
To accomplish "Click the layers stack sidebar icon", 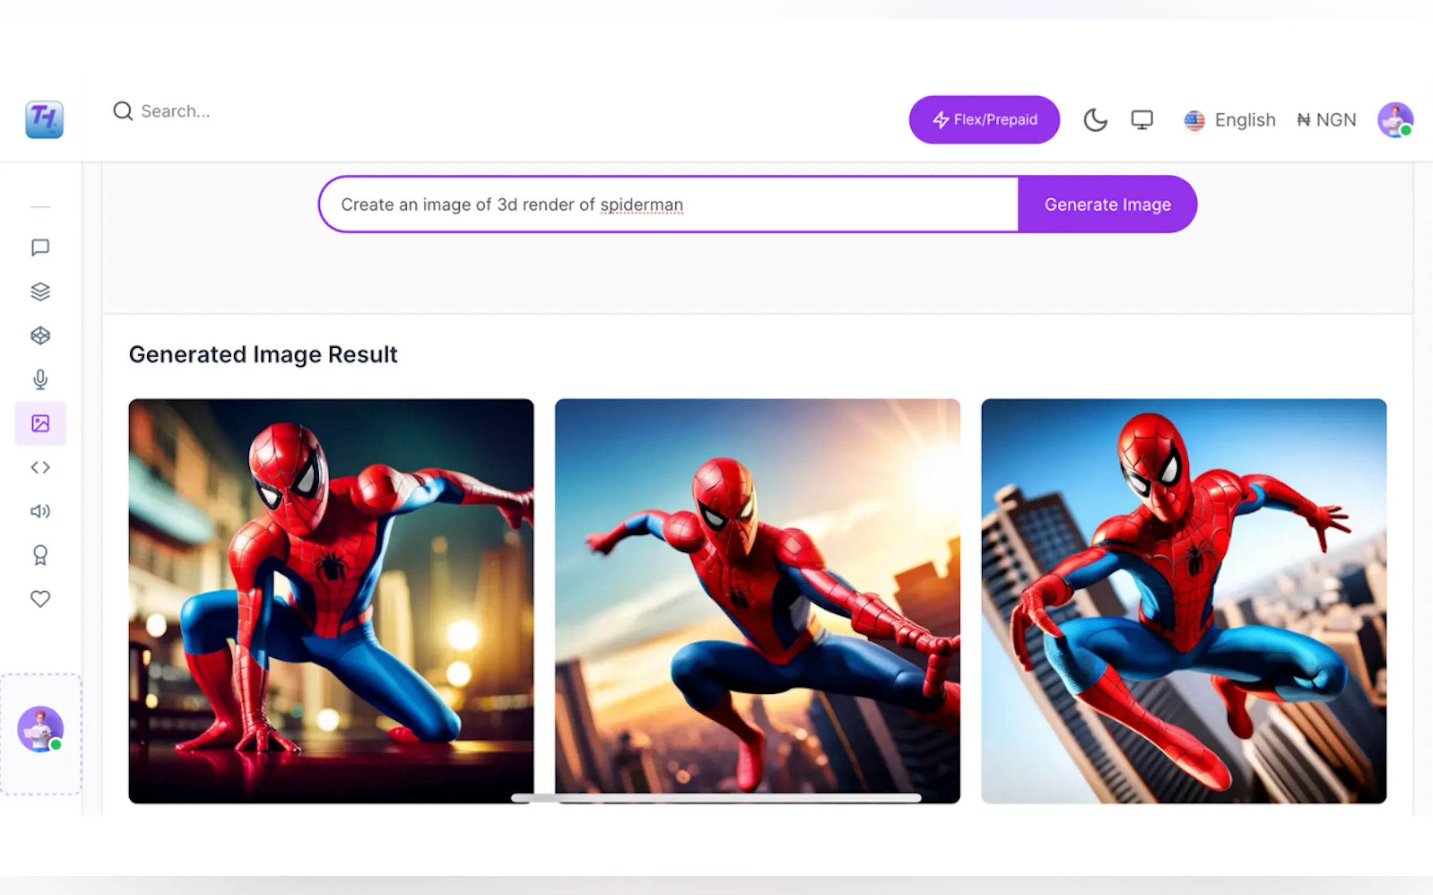I will pyautogui.click(x=39, y=291).
